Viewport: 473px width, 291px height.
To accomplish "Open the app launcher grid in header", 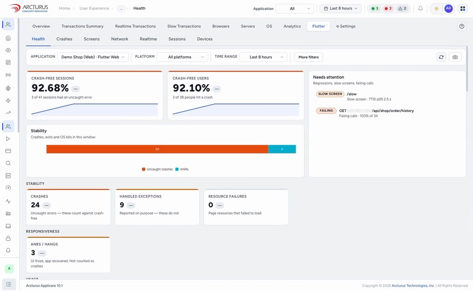I will pos(463,9).
